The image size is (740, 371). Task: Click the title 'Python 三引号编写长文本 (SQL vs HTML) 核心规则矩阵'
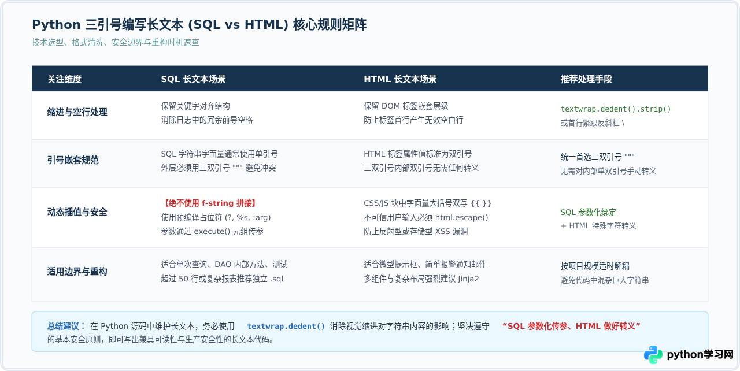point(199,25)
